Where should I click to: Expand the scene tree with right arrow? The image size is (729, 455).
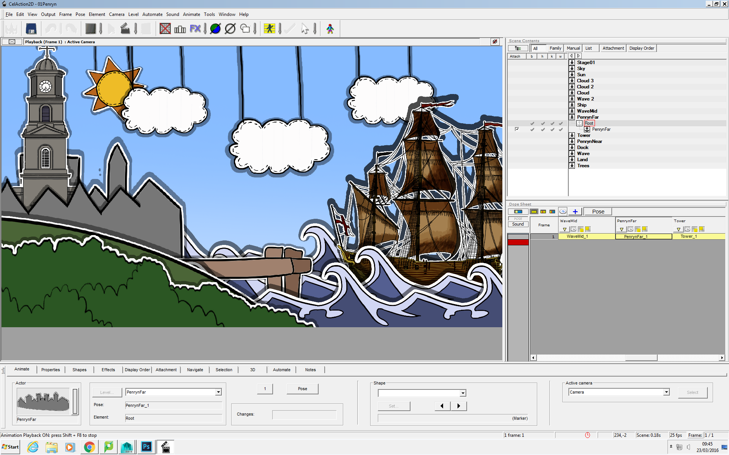point(578,56)
